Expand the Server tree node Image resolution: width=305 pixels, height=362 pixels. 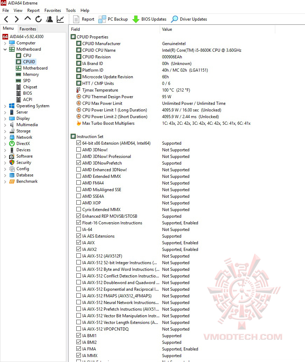click(5, 112)
